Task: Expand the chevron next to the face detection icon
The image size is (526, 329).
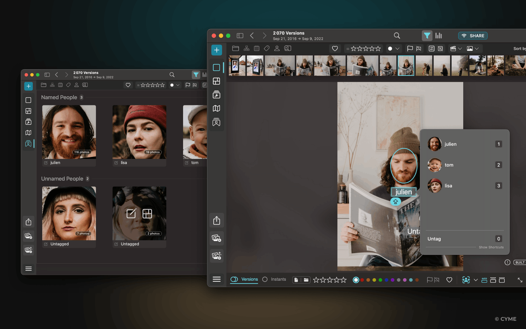Action: tap(476, 280)
